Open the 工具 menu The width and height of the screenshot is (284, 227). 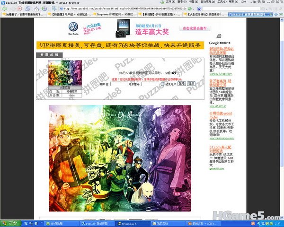(222, 1)
